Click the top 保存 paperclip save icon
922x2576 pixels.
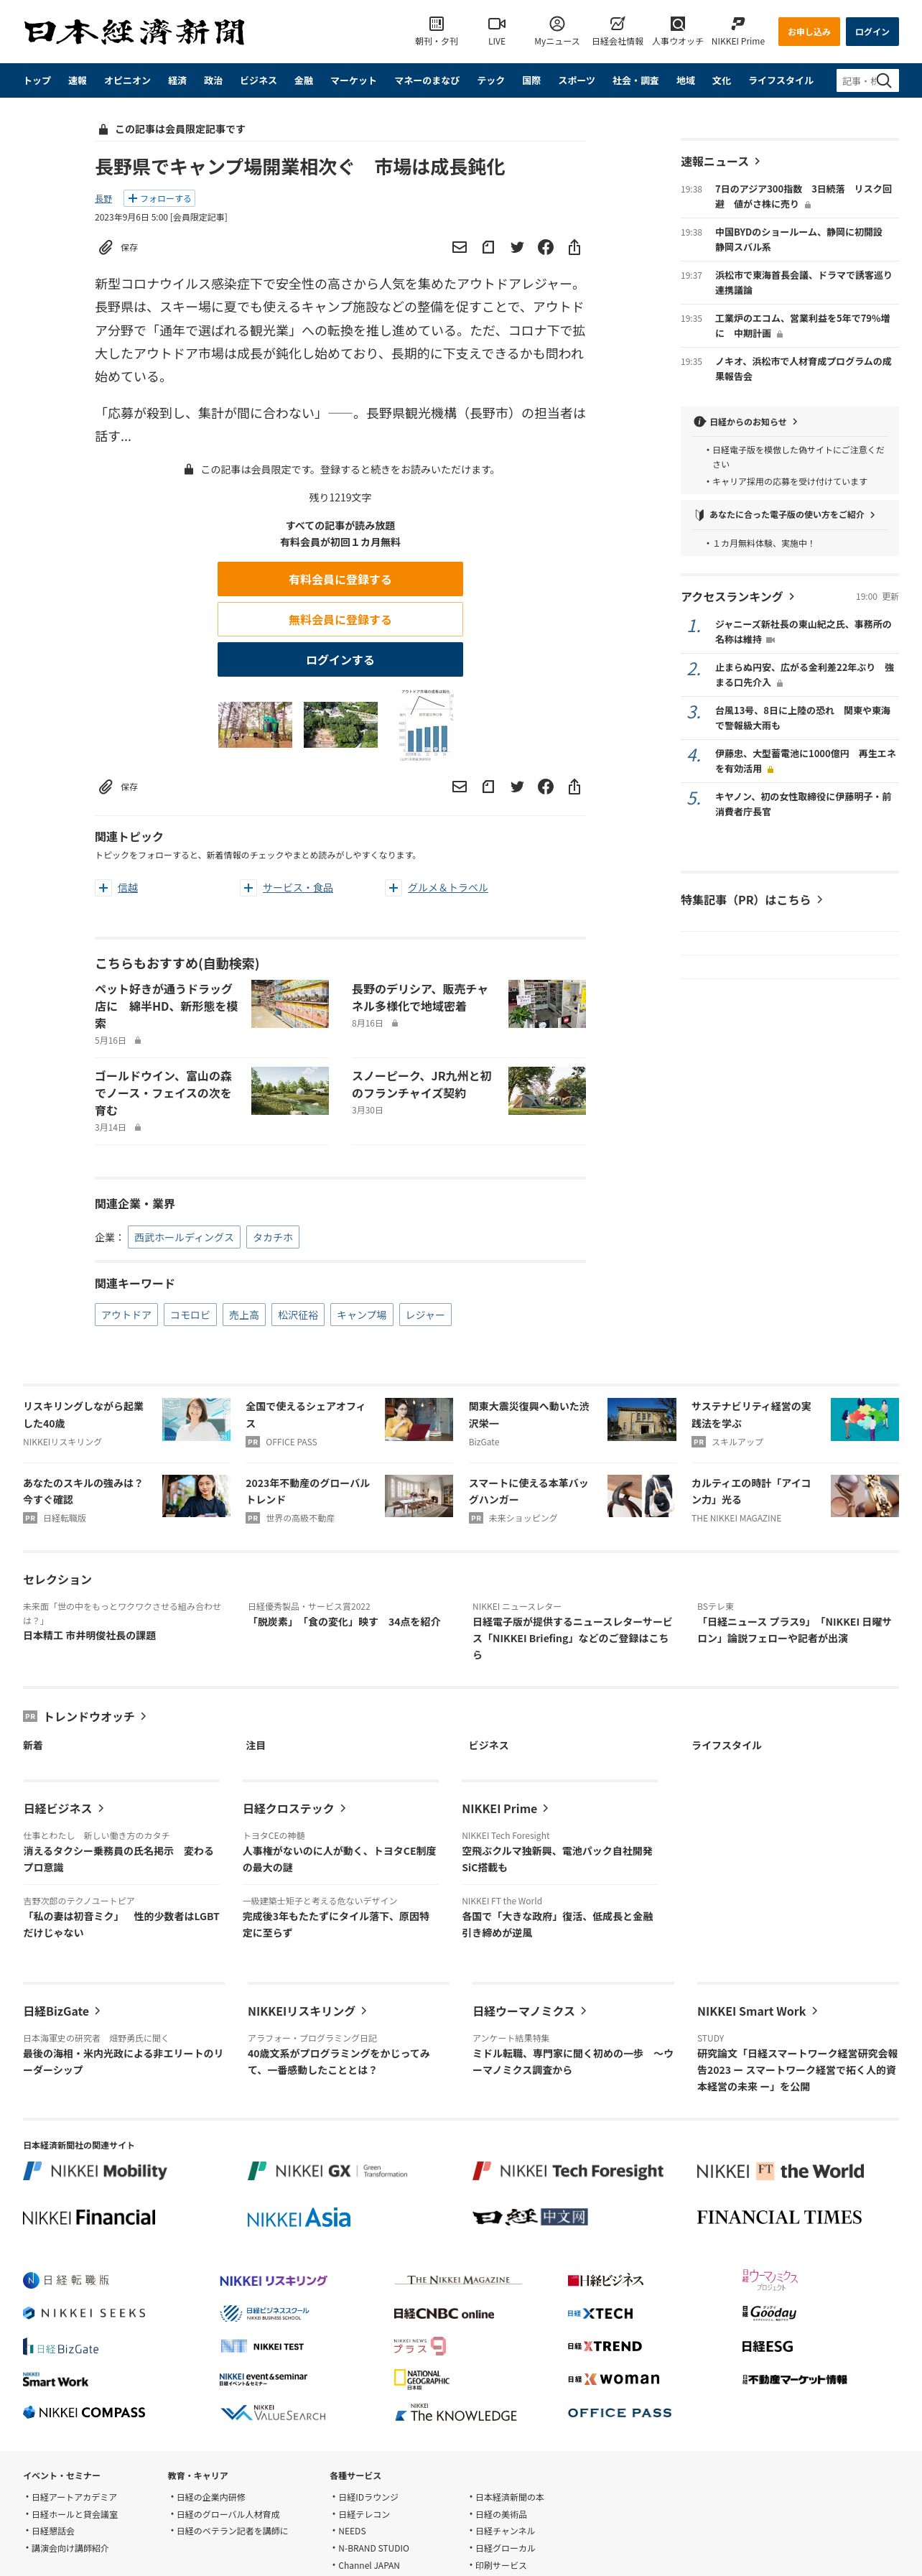pos(105,247)
